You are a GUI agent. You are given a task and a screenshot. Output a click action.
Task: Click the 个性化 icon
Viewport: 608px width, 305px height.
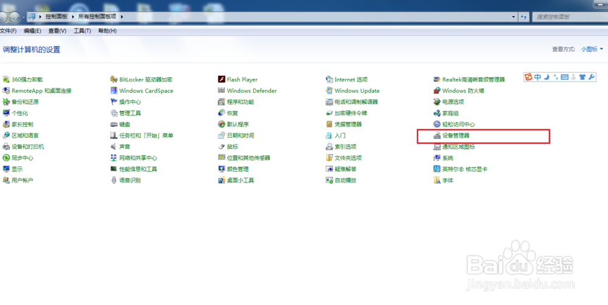[x=6, y=113]
